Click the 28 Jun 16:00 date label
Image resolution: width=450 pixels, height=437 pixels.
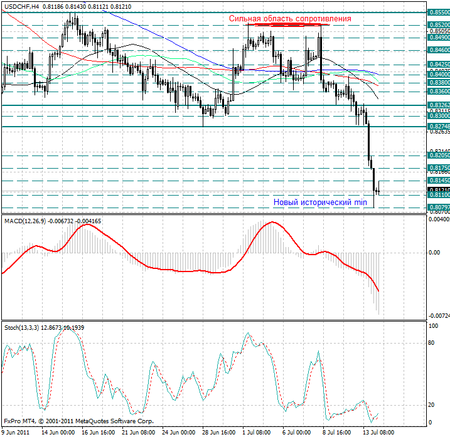point(220,432)
